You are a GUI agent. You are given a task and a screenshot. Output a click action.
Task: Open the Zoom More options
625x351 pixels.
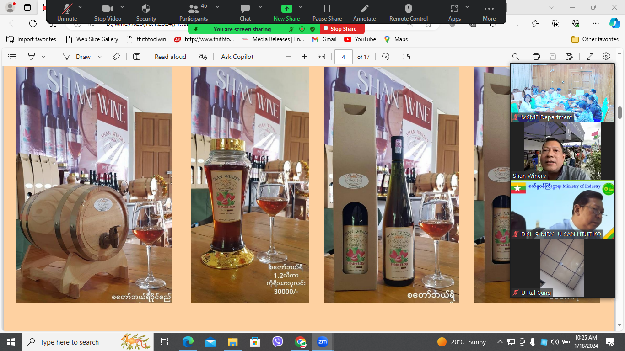coord(489,12)
